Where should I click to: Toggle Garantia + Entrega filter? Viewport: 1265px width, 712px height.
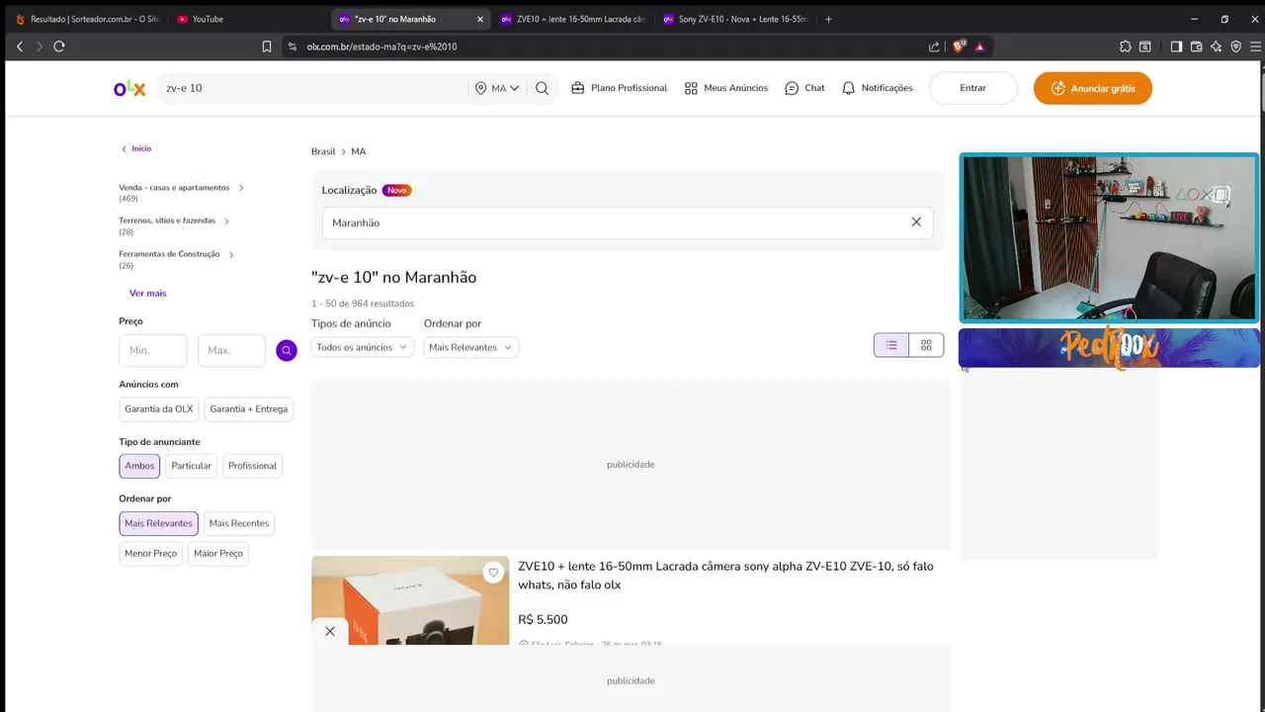[249, 408]
